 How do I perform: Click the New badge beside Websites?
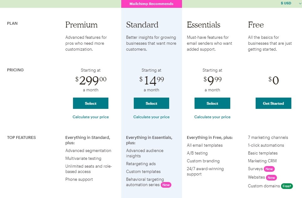(271, 178)
